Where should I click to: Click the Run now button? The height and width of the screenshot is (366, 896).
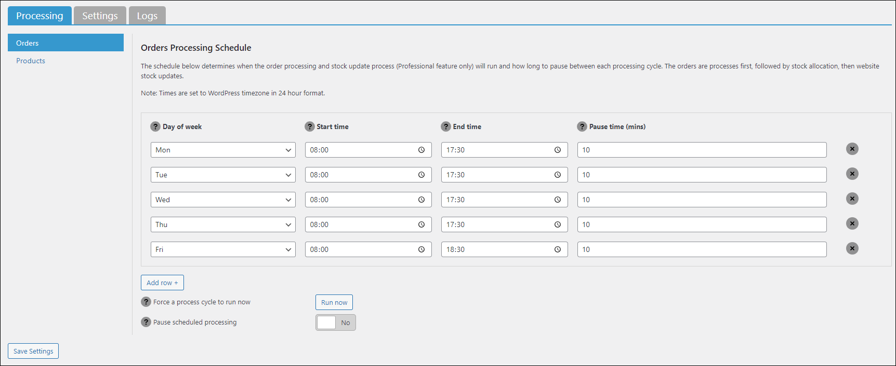(334, 302)
